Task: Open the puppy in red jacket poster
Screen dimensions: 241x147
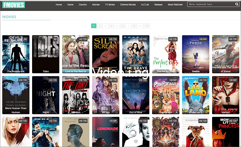Action: coord(196,132)
